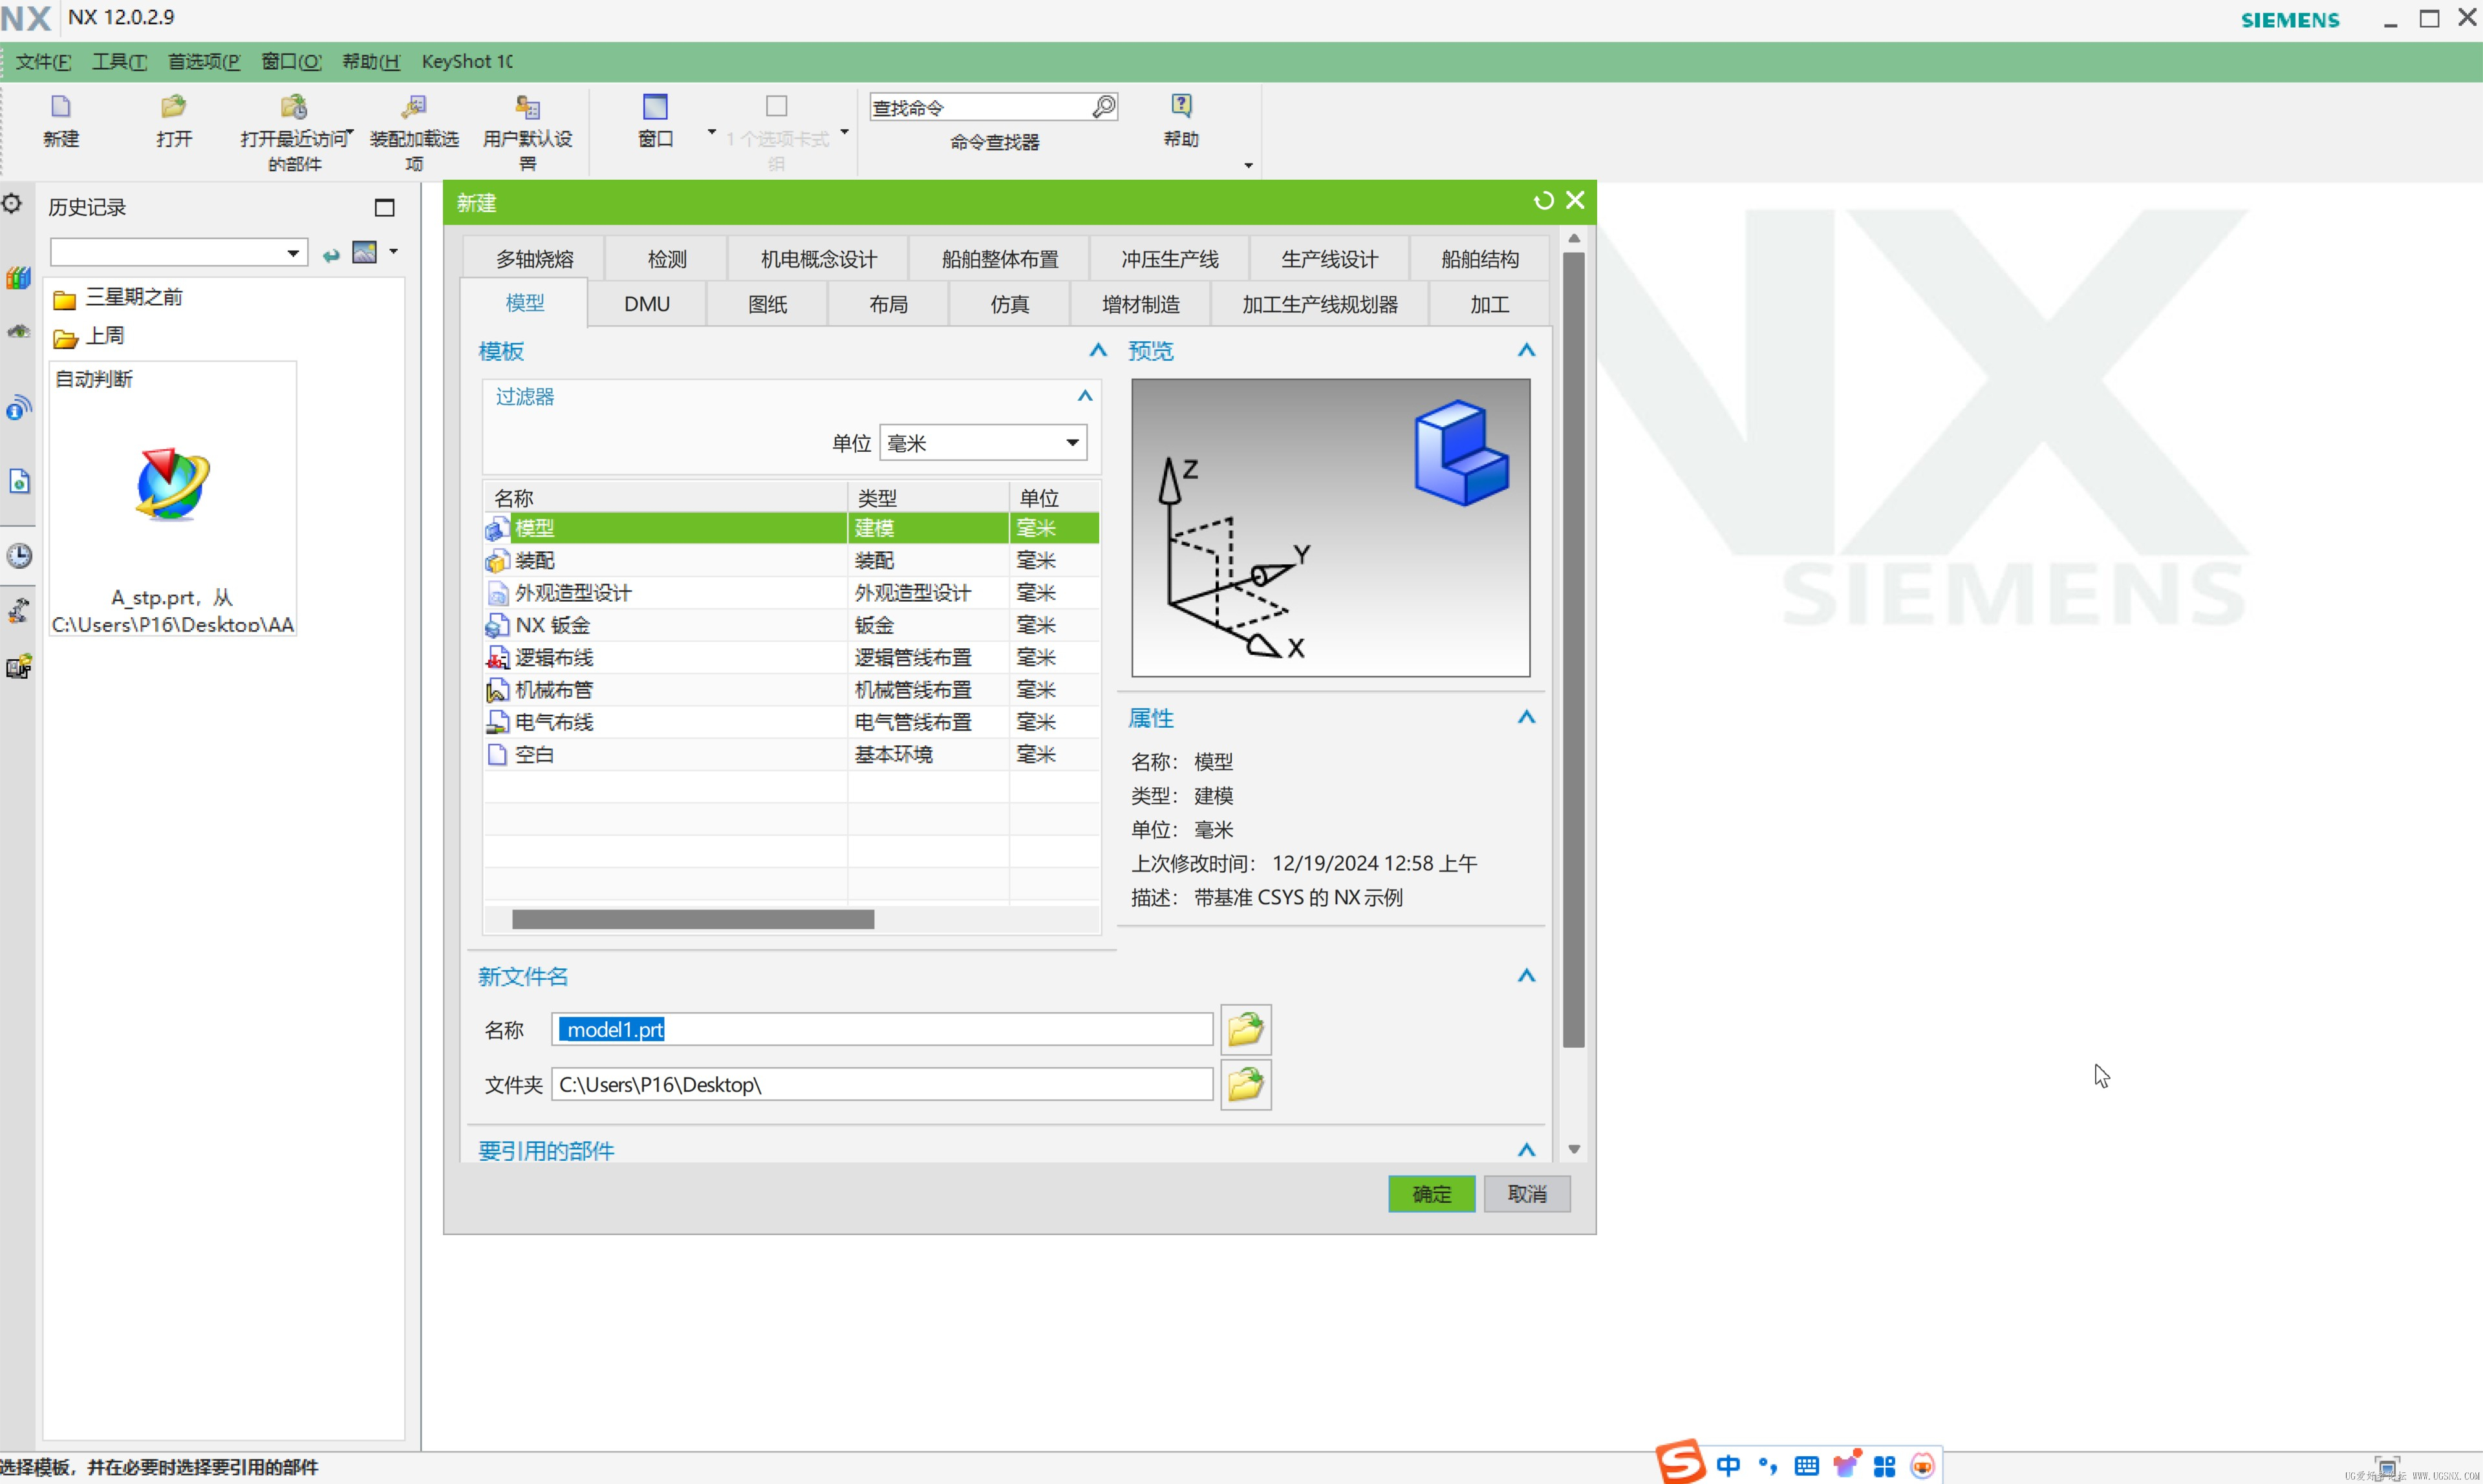Screen dimensions: 2483x1484
Task: Select Shape Studio (外观造型设计) template row
Action: pyautogui.click(x=791, y=592)
